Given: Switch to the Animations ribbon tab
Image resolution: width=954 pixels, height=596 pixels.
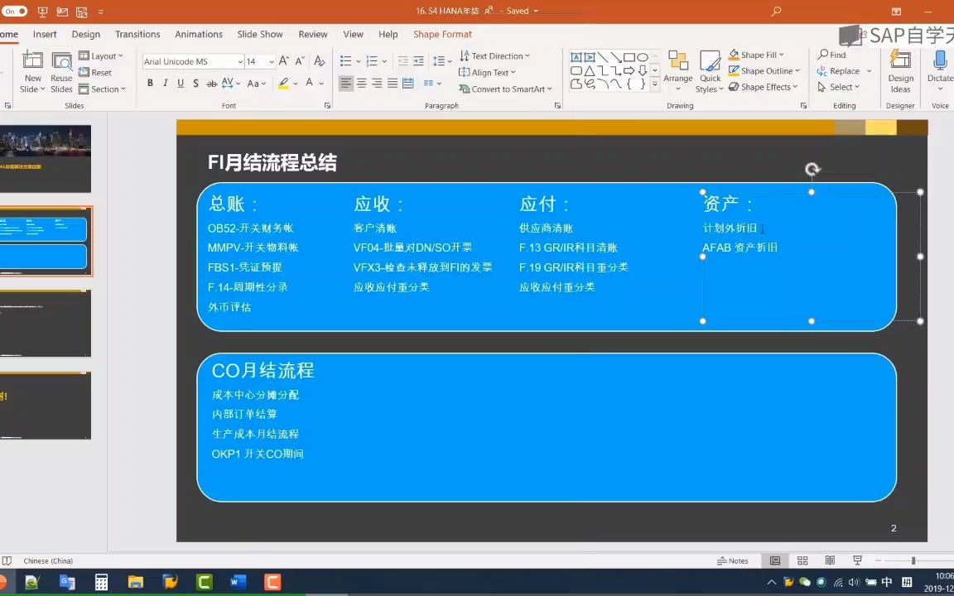Looking at the screenshot, I should pos(198,34).
